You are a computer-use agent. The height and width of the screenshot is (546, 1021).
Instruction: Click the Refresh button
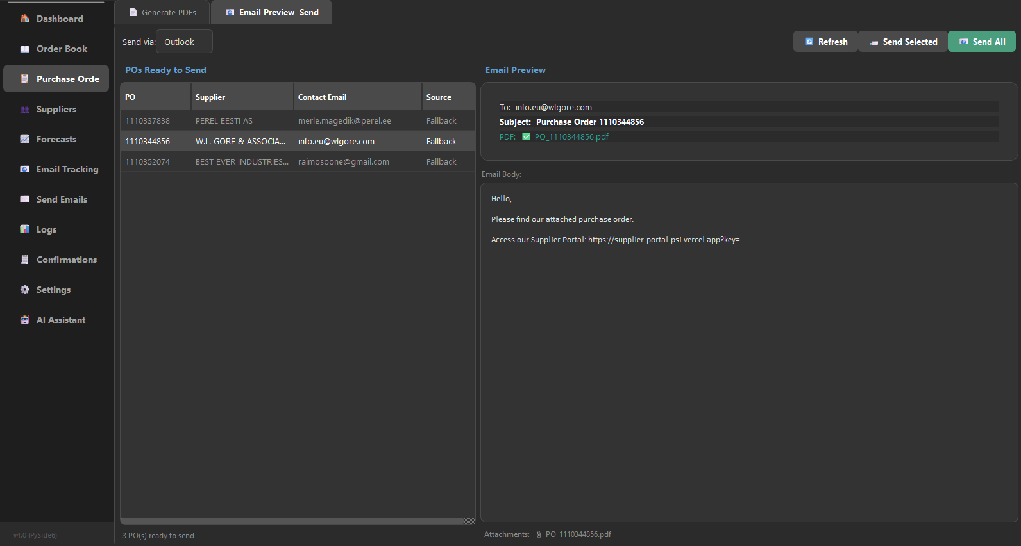(826, 42)
